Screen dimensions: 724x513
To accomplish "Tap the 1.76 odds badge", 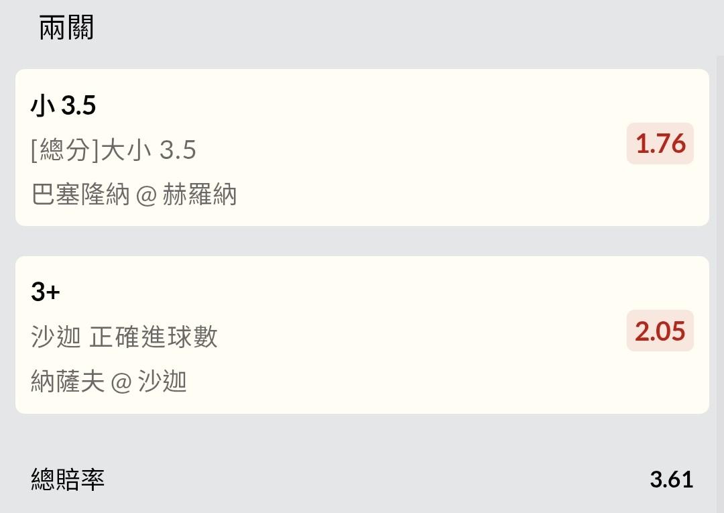I will (x=660, y=144).
